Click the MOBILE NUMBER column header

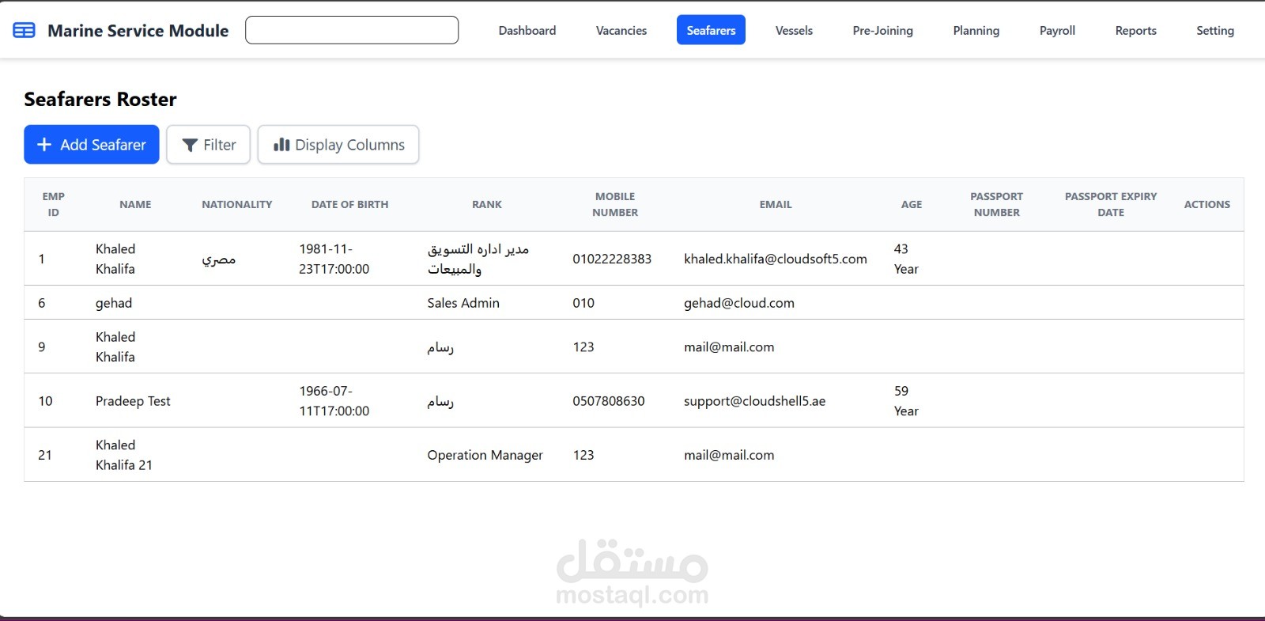pos(615,204)
